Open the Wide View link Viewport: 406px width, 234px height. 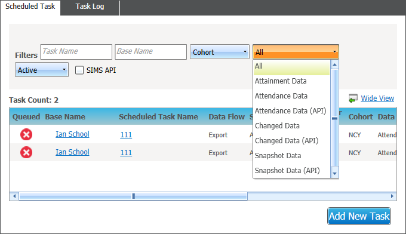point(377,98)
